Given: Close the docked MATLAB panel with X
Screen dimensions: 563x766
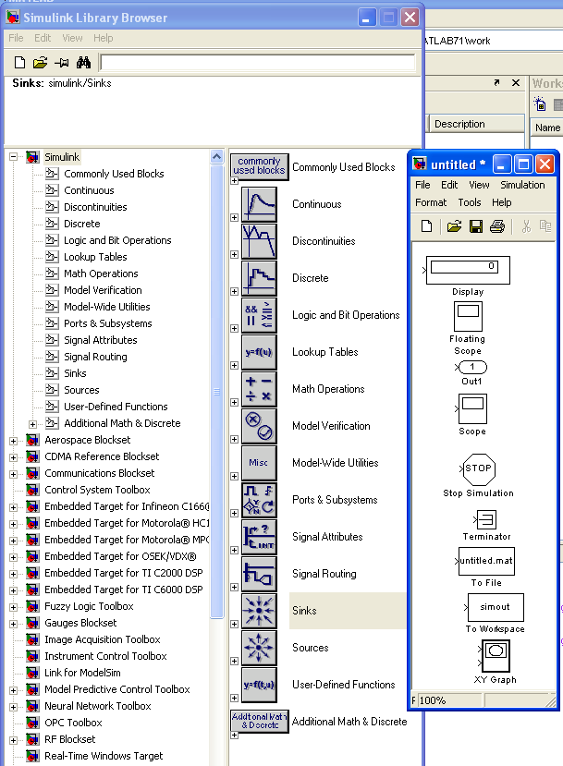Looking at the screenshot, I should [516, 82].
